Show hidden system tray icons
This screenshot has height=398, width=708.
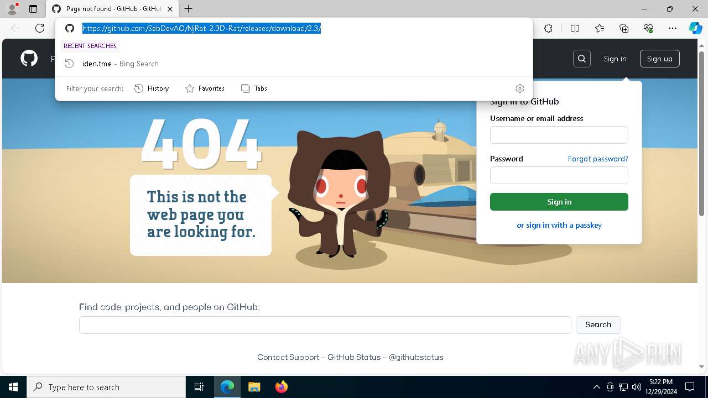click(596, 387)
